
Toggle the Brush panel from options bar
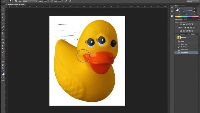tap(16, 1)
